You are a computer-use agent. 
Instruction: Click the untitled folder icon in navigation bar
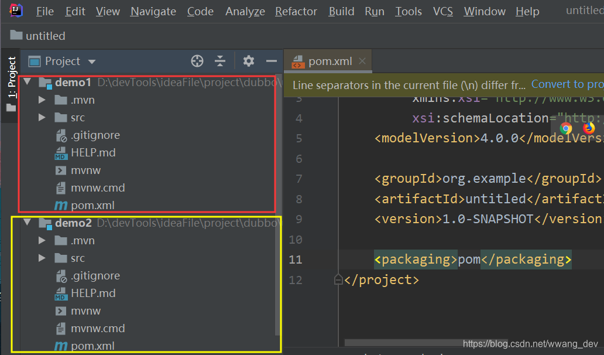(x=16, y=35)
